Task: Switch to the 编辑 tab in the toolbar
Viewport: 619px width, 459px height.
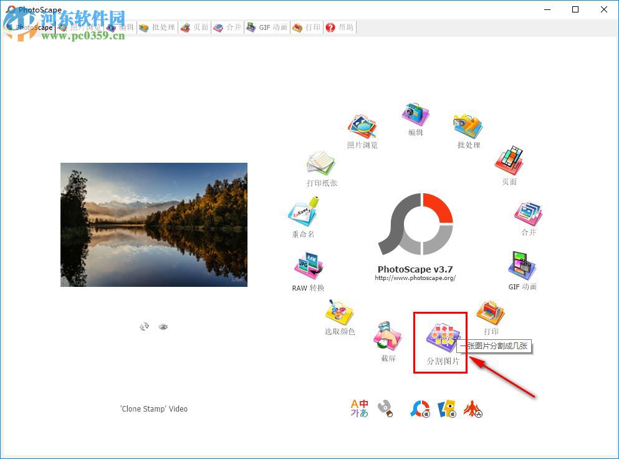Action: (x=120, y=27)
